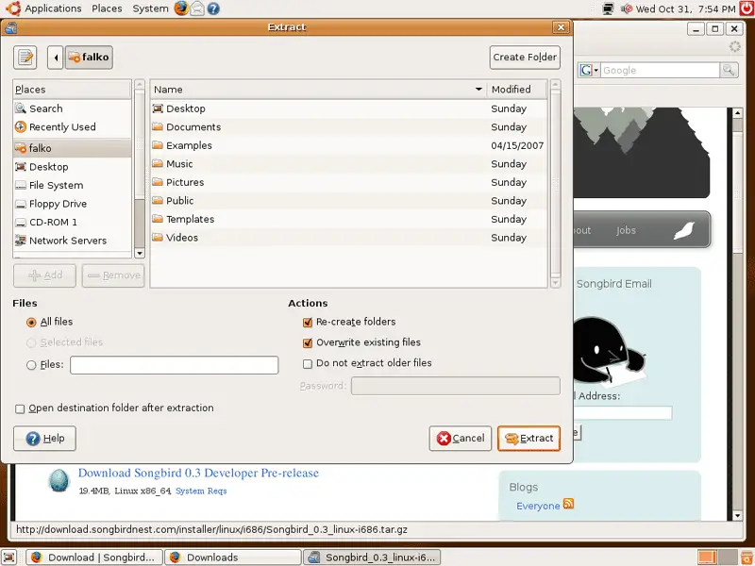Click the Documents folder icon
This screenshot has height=566, width=755.
[158, 127]
